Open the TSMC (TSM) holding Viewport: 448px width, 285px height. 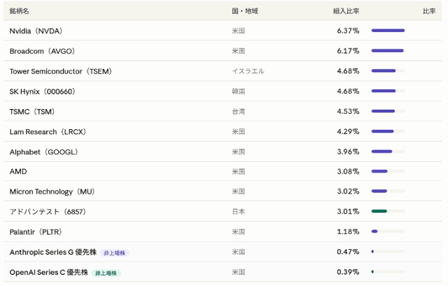(x=32, y=112)
